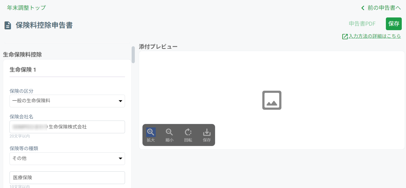The image size is (406, 188).
Task: Go to 年末調整トップ
Action: [26, 8]
